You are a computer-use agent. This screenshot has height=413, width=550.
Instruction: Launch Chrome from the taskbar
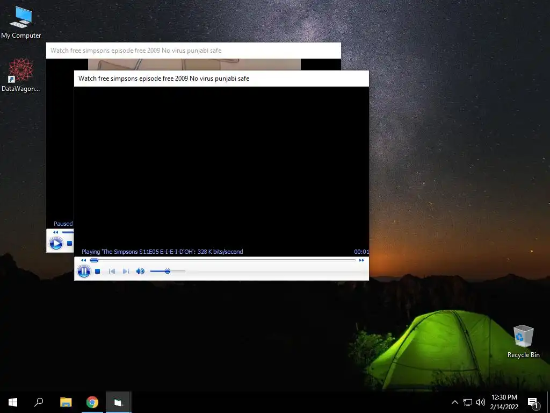pos(92,402)
